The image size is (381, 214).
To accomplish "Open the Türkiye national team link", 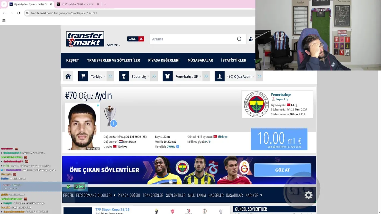I will pyautogui.click(x=222, y=137).
